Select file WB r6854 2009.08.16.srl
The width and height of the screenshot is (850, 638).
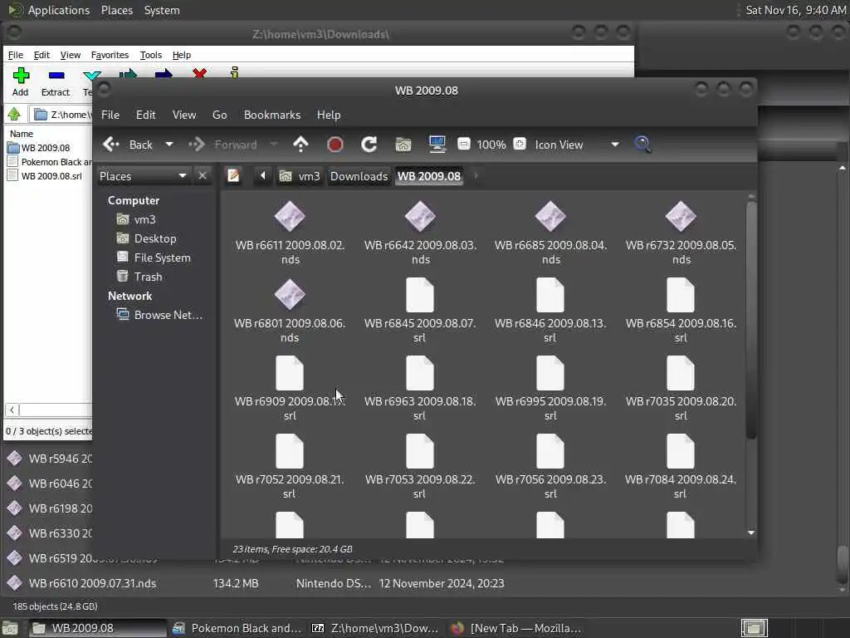pyautogui.click(x=681, y=311)
